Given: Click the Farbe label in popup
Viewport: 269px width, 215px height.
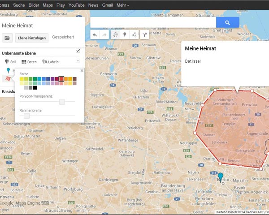Looking at the screenshot, I should [24, 74].
